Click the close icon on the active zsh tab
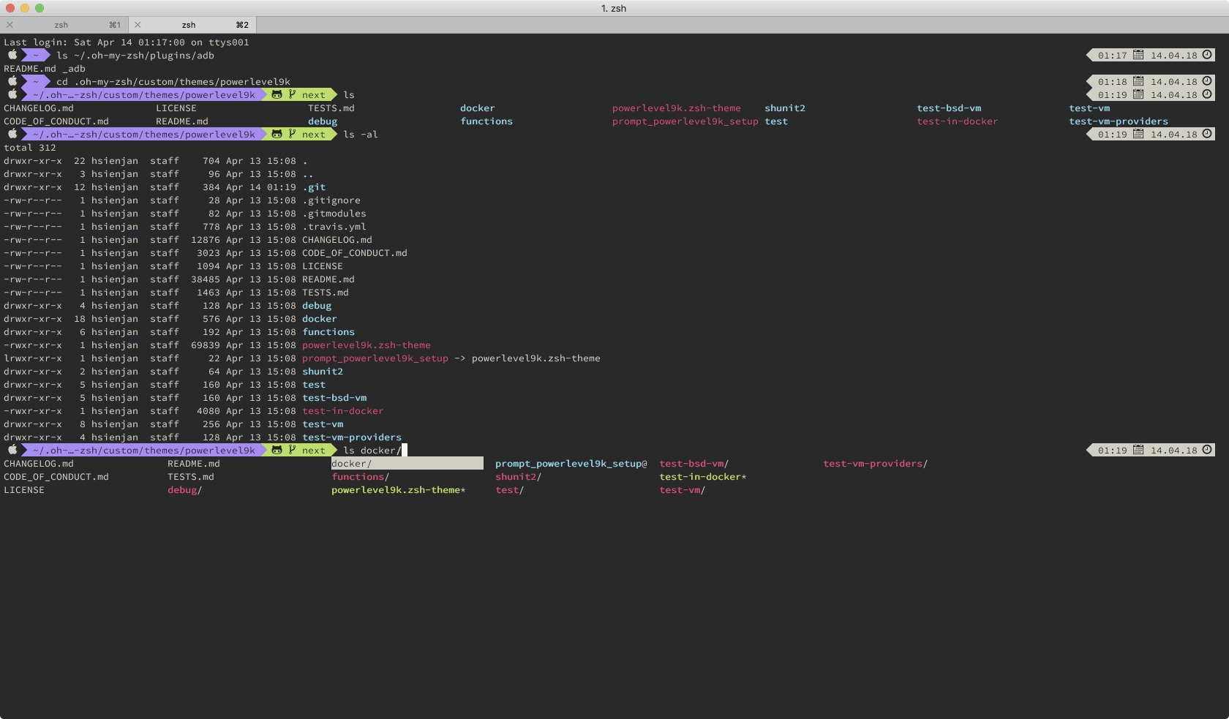The image size is (1229, 719). coord(138,25)
